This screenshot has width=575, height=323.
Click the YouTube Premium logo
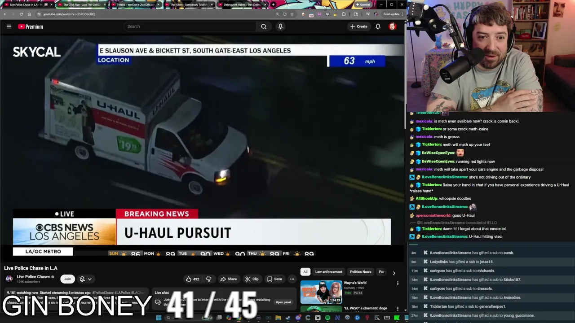(31, 26)
